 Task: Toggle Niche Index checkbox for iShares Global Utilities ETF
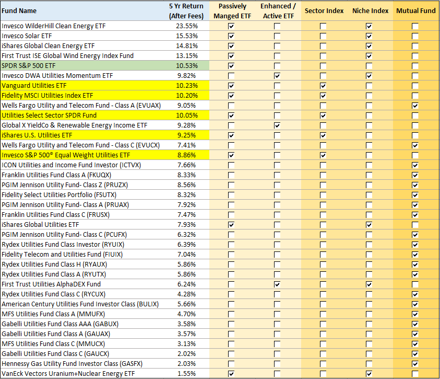coord(368,225)
